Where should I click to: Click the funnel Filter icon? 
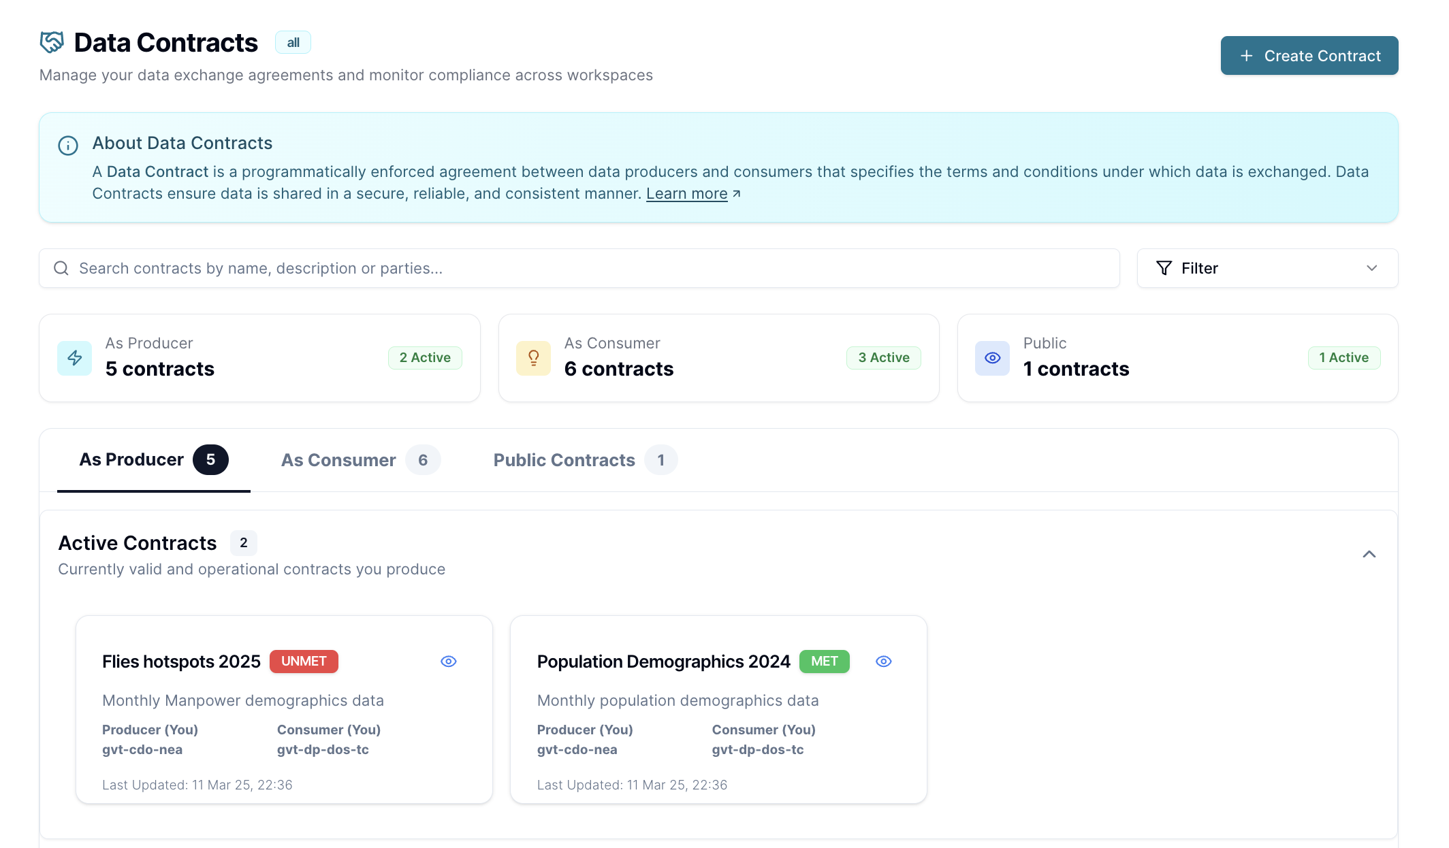[x=1164, y=268]
